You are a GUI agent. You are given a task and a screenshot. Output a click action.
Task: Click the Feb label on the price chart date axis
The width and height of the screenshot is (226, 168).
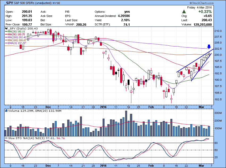click(151, 107)
